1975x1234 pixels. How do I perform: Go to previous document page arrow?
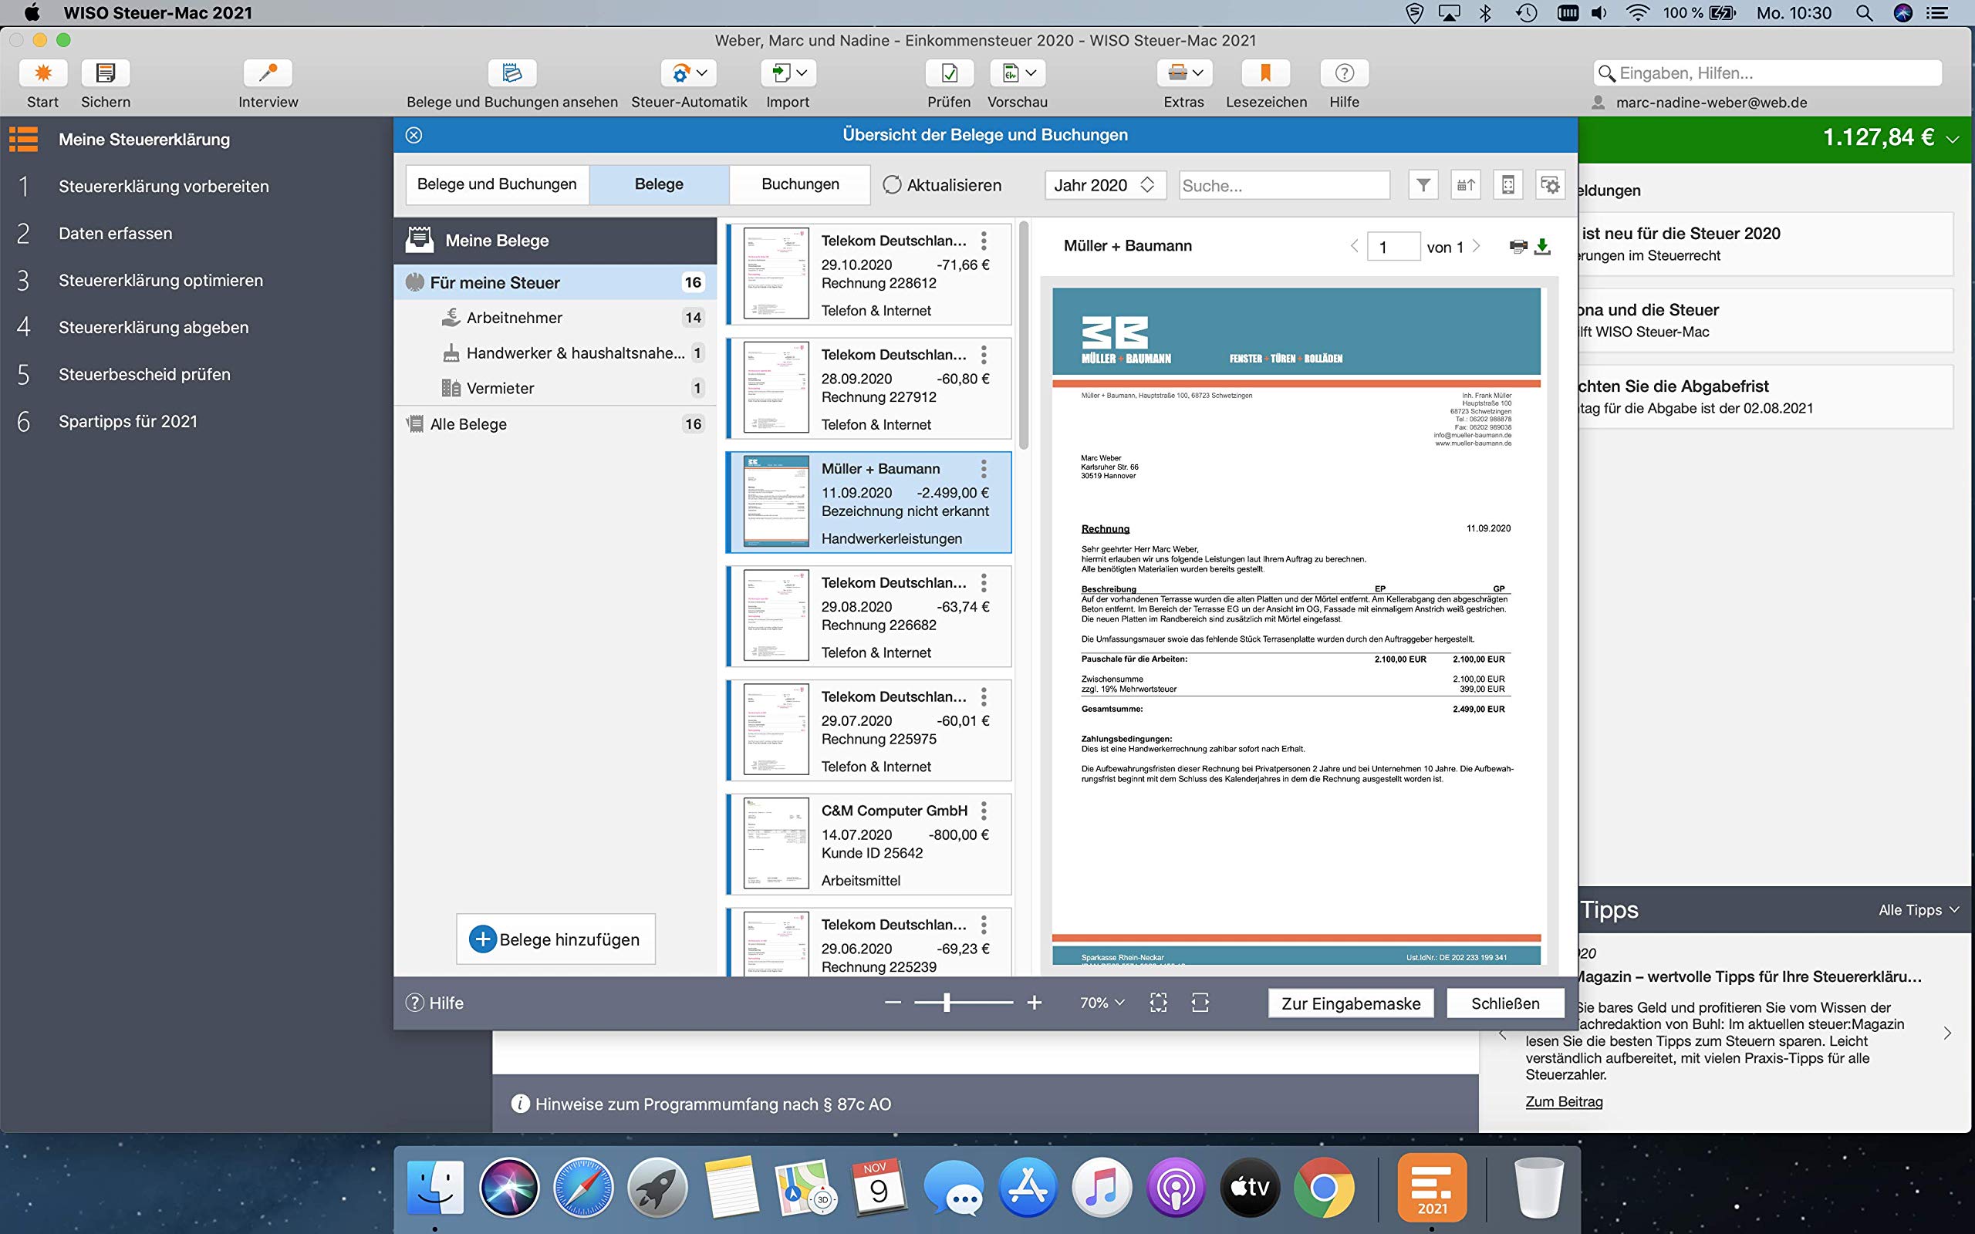1355,247
